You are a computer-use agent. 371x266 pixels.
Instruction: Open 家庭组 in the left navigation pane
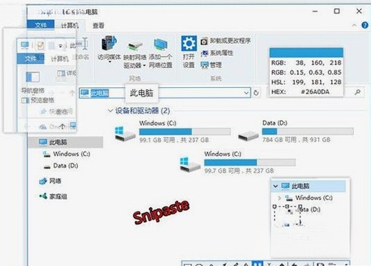[59, 196]
